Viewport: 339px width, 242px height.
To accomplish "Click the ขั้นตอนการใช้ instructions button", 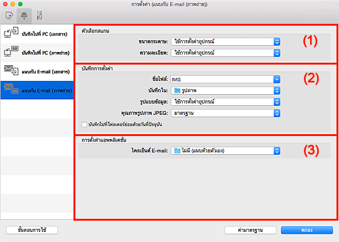I will pyautogui.click(x=32, y=230).
